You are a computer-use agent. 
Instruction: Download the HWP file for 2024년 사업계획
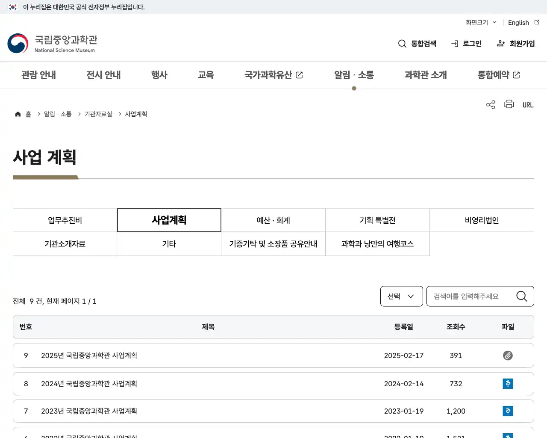tap(508, 384)
